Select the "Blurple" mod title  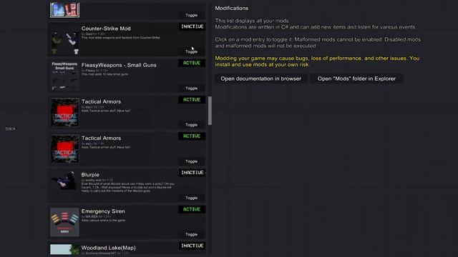[x=90, y=175]
